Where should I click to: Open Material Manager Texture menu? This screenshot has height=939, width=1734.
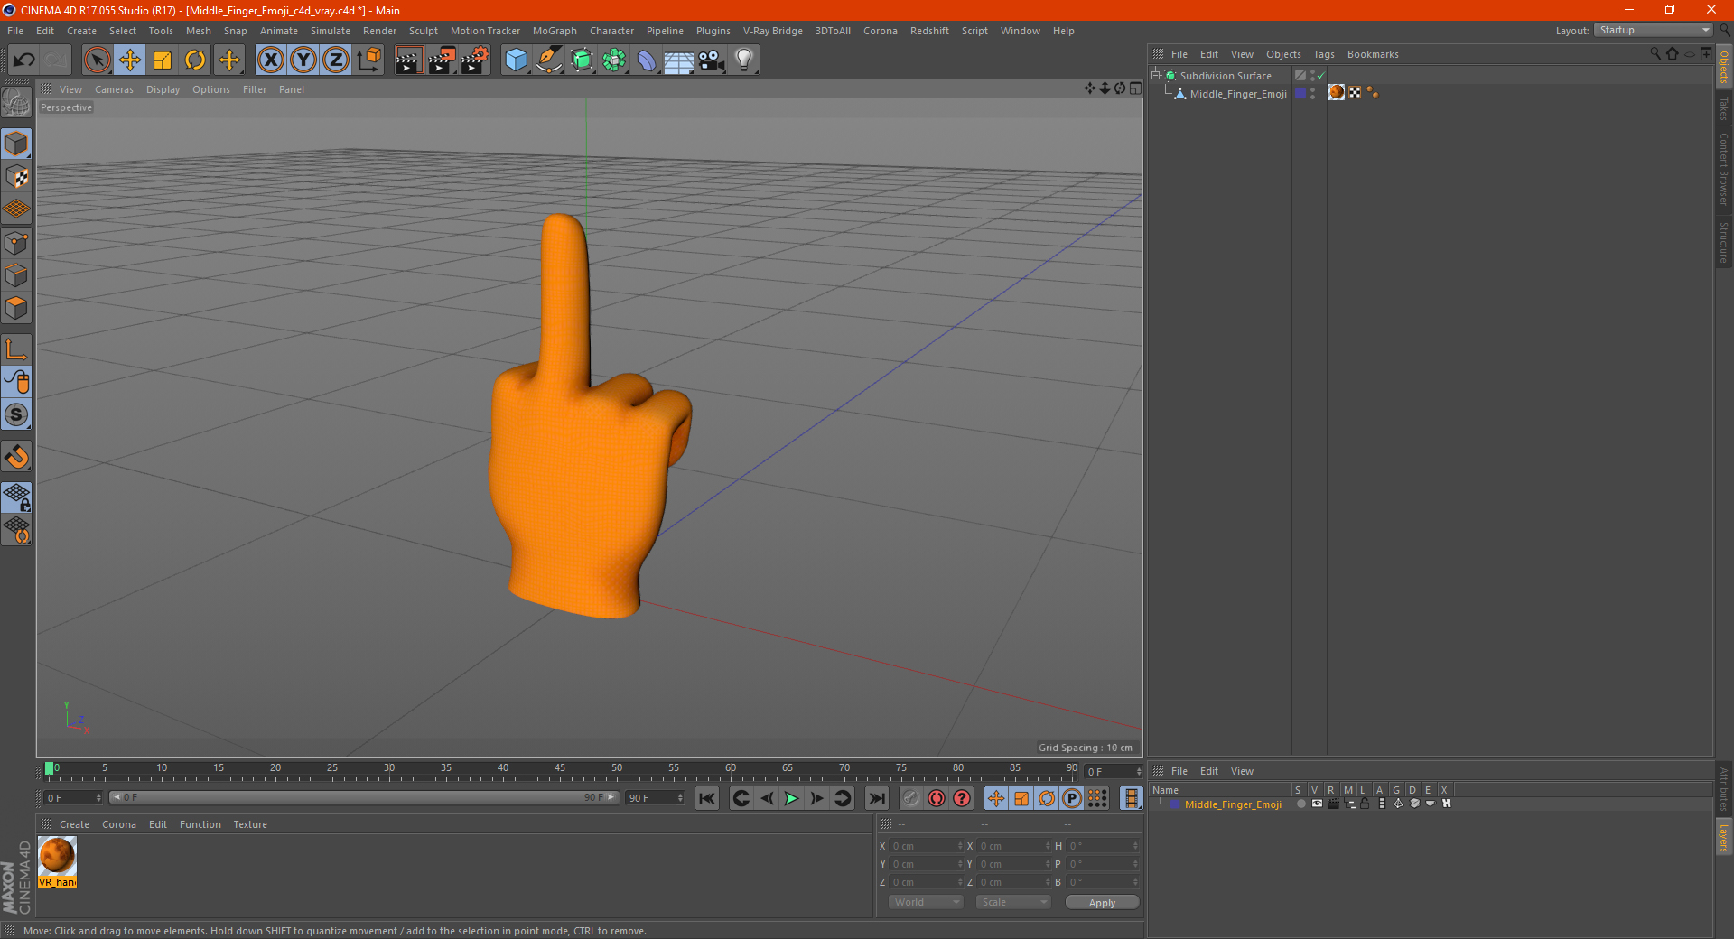[250, 824]
